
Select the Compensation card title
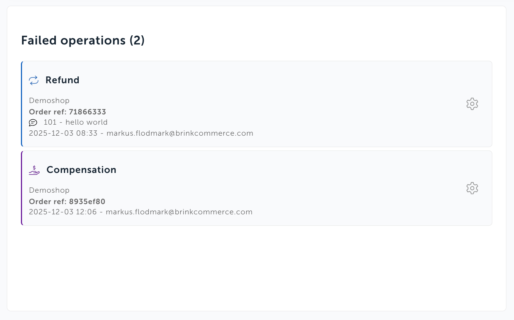point(81,170)
